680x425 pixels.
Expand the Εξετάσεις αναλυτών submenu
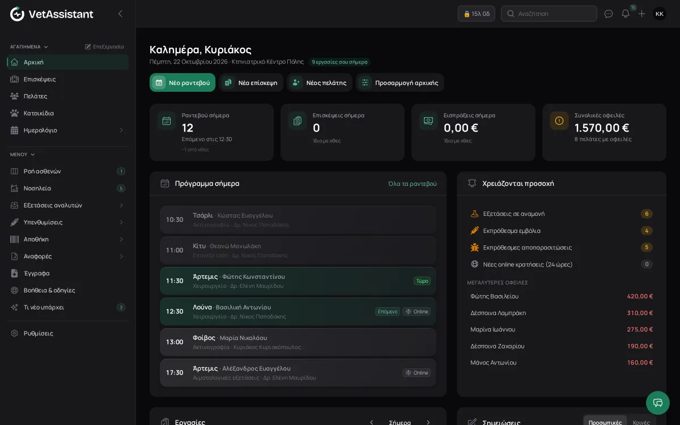(x=121, y=205)
